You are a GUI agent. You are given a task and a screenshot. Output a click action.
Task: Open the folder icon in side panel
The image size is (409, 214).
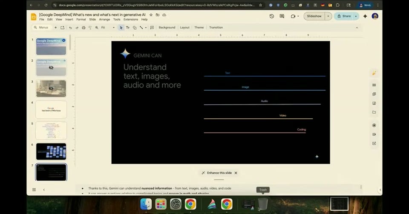(x=374, y=112)
